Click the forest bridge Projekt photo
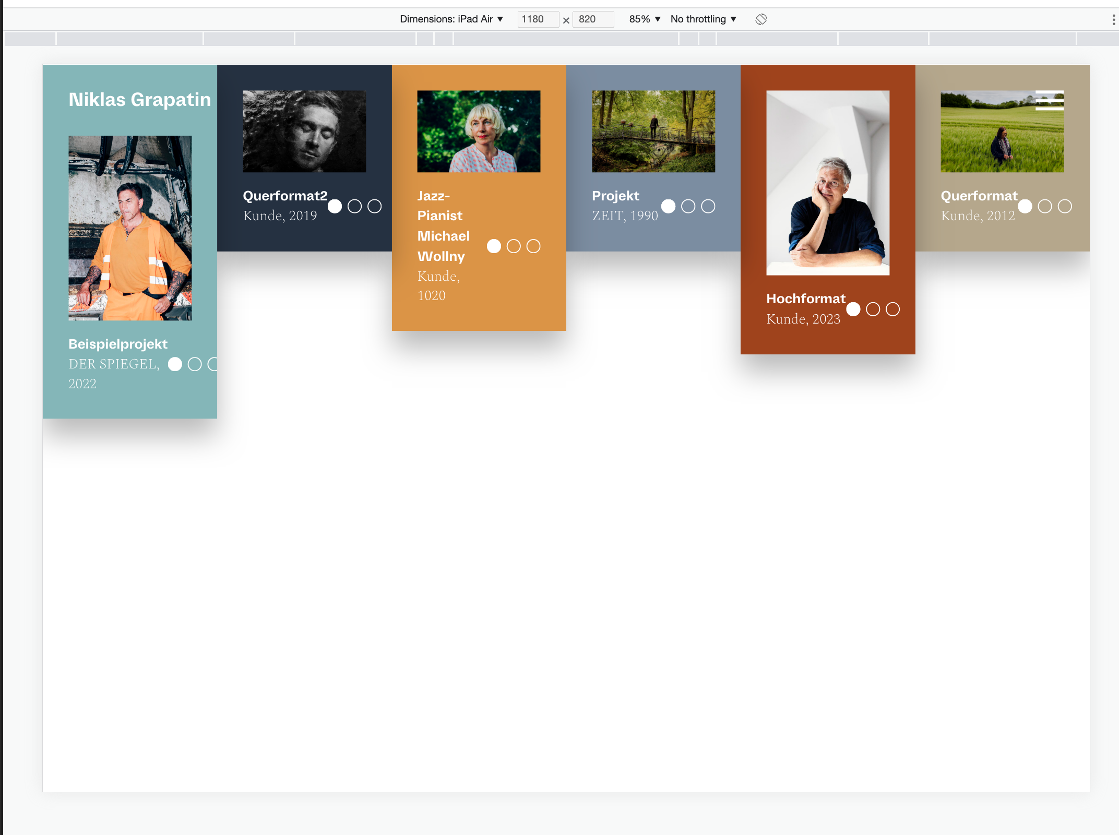Image resolution: width=1119 pixels, height=835 pixels. [x=653, y=132]
